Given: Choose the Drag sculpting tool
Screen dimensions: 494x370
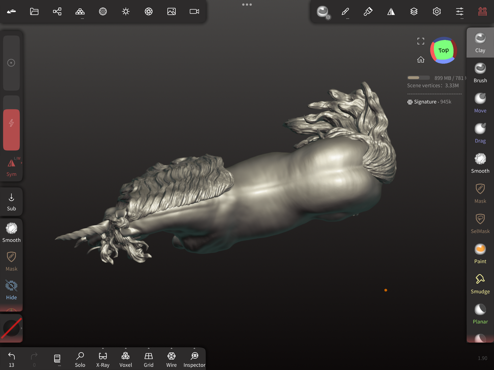Looking at the screenshot, I should tap(480, 133).
